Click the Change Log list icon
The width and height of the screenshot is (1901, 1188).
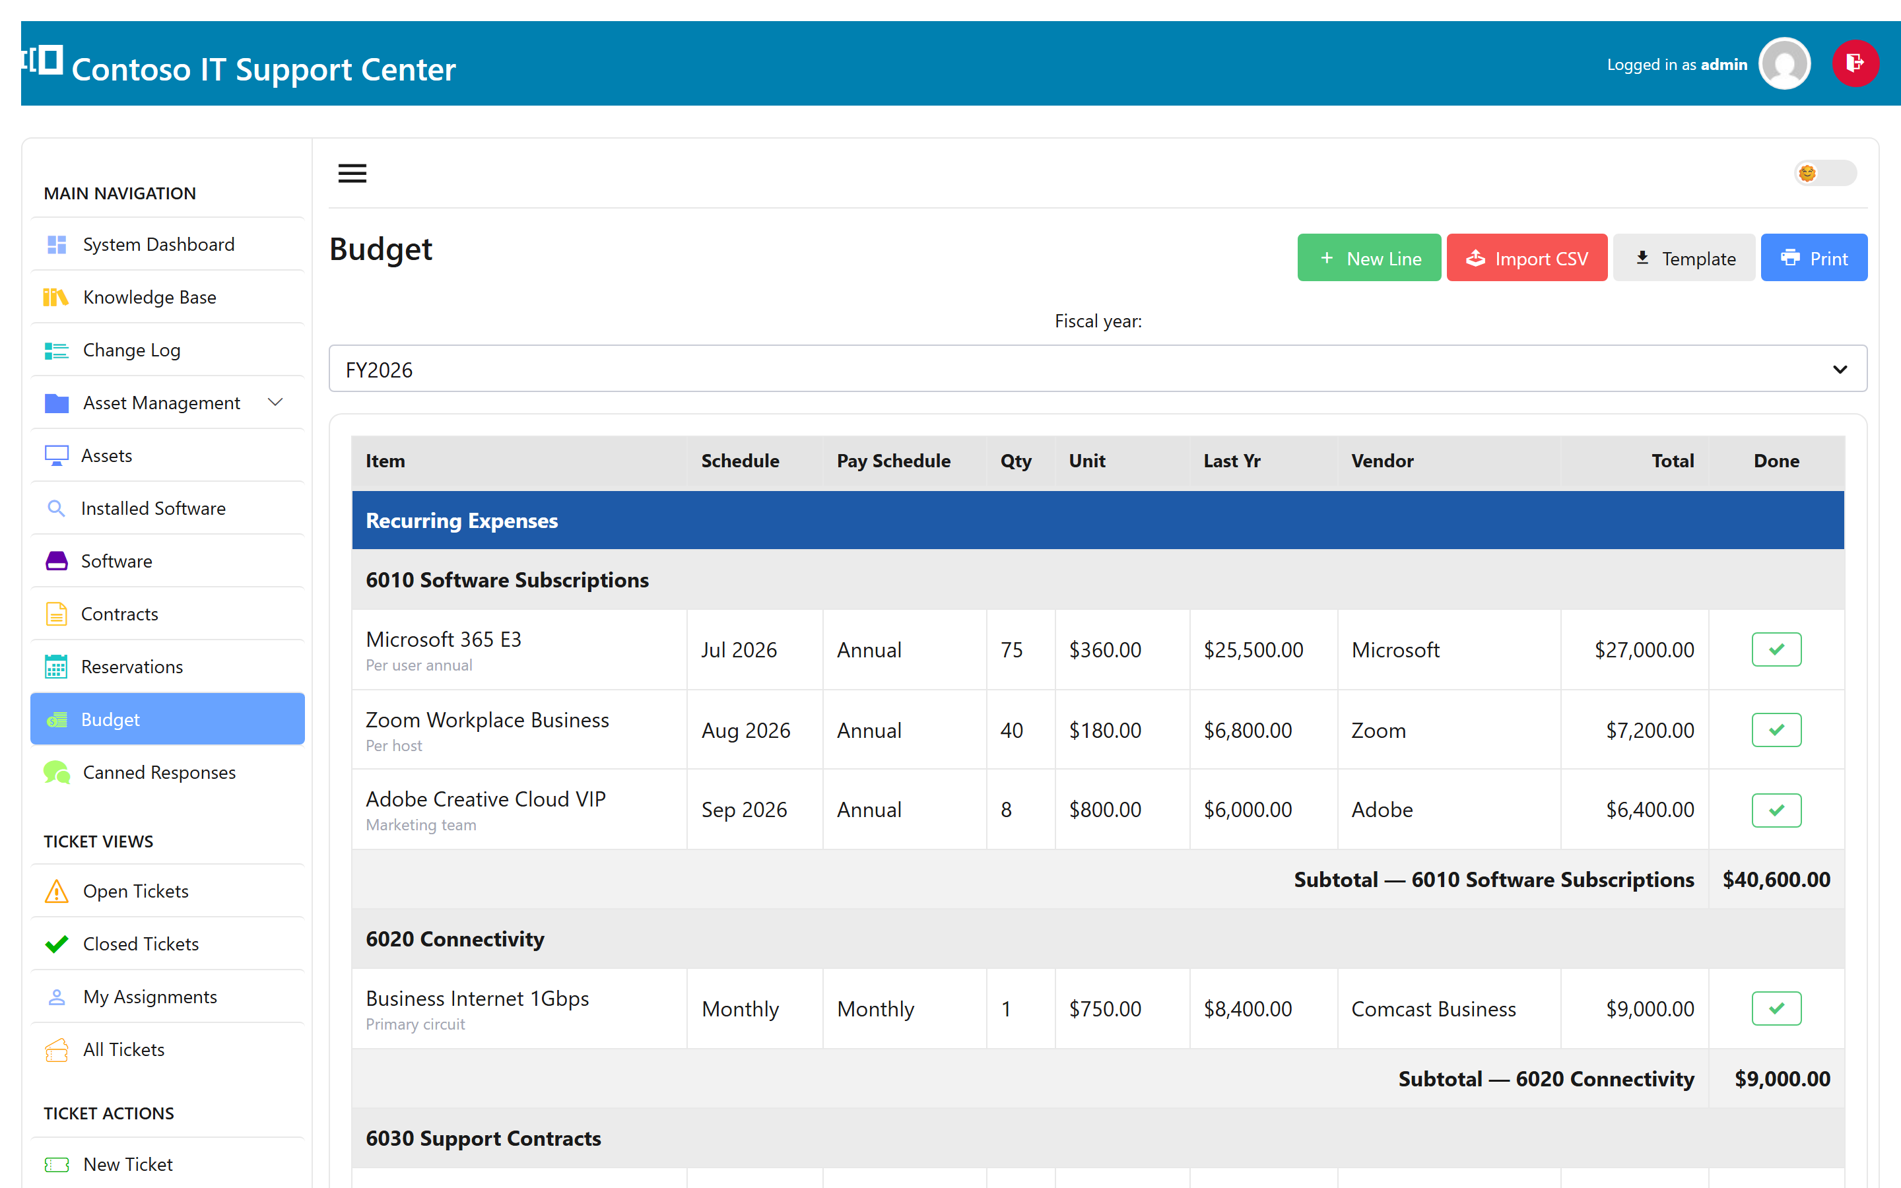(x=57, y=350)
